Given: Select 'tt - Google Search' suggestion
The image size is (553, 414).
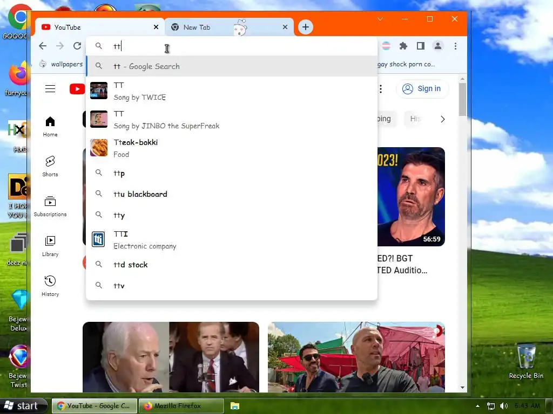Looking at the screenshot, I should tap(232, 66).
